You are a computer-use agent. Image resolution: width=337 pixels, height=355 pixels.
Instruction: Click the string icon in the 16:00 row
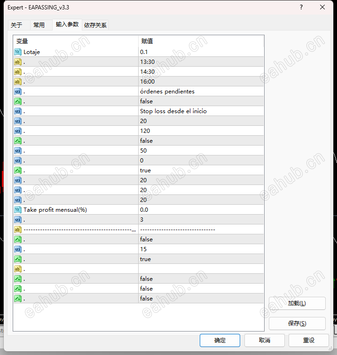click(18, 82)
